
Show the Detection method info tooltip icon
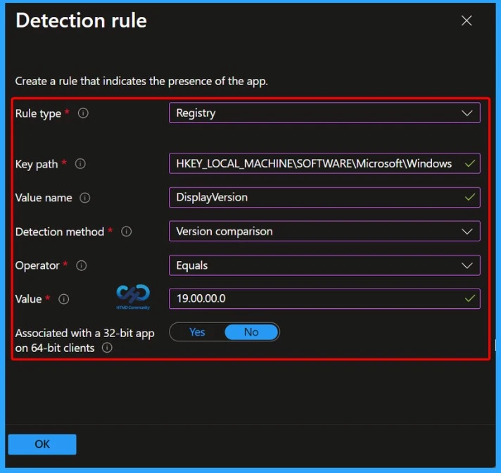point(126,232)
